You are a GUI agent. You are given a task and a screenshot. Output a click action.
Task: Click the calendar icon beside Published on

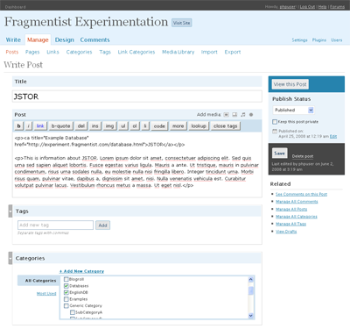coord(275,131)
